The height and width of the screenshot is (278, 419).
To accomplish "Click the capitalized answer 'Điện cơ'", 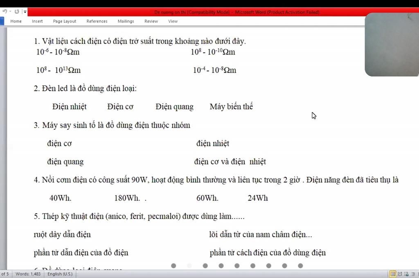I will (120, 107).
